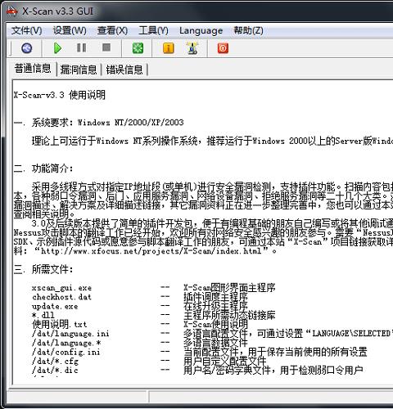Screen dimensions: 393x409
Task: Click the blue back/scan parameters toolbar icon
Action: click(x=26, y=48)
